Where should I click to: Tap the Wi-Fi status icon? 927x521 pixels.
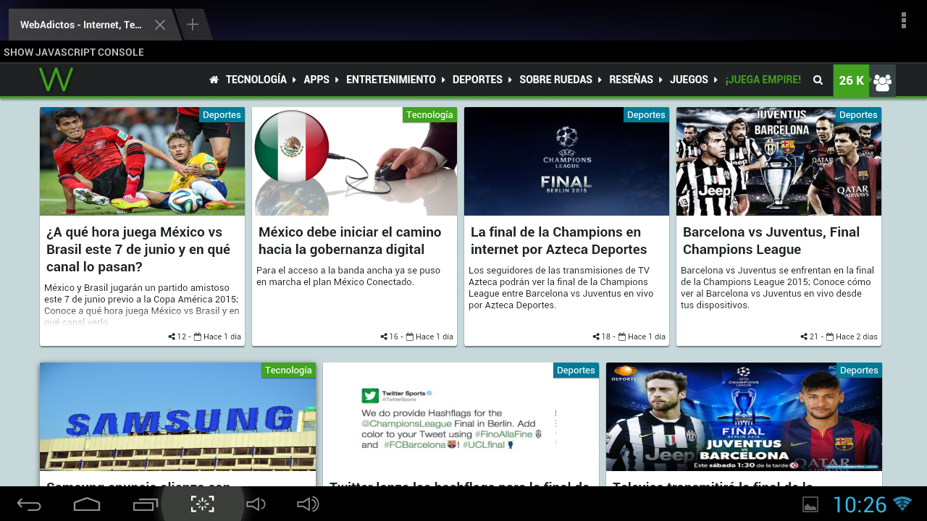902,504
